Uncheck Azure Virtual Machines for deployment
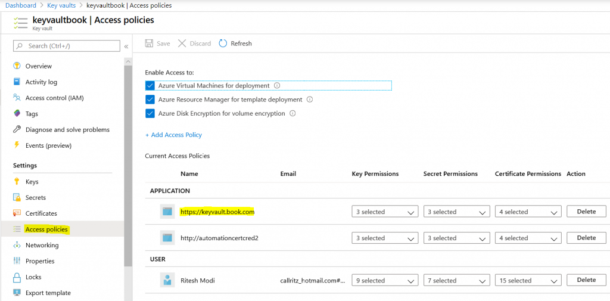This screenshot has height=301, width=610. coord(150,86)
